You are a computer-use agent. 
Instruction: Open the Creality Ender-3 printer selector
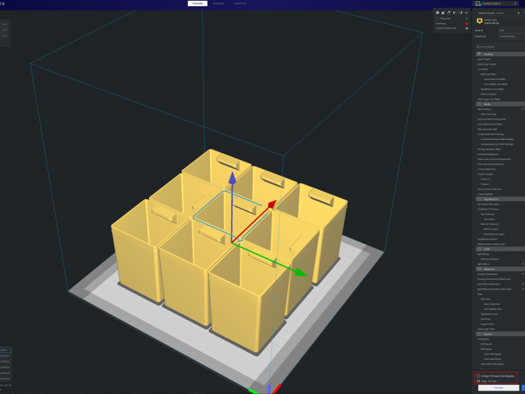tap(497, 3)
